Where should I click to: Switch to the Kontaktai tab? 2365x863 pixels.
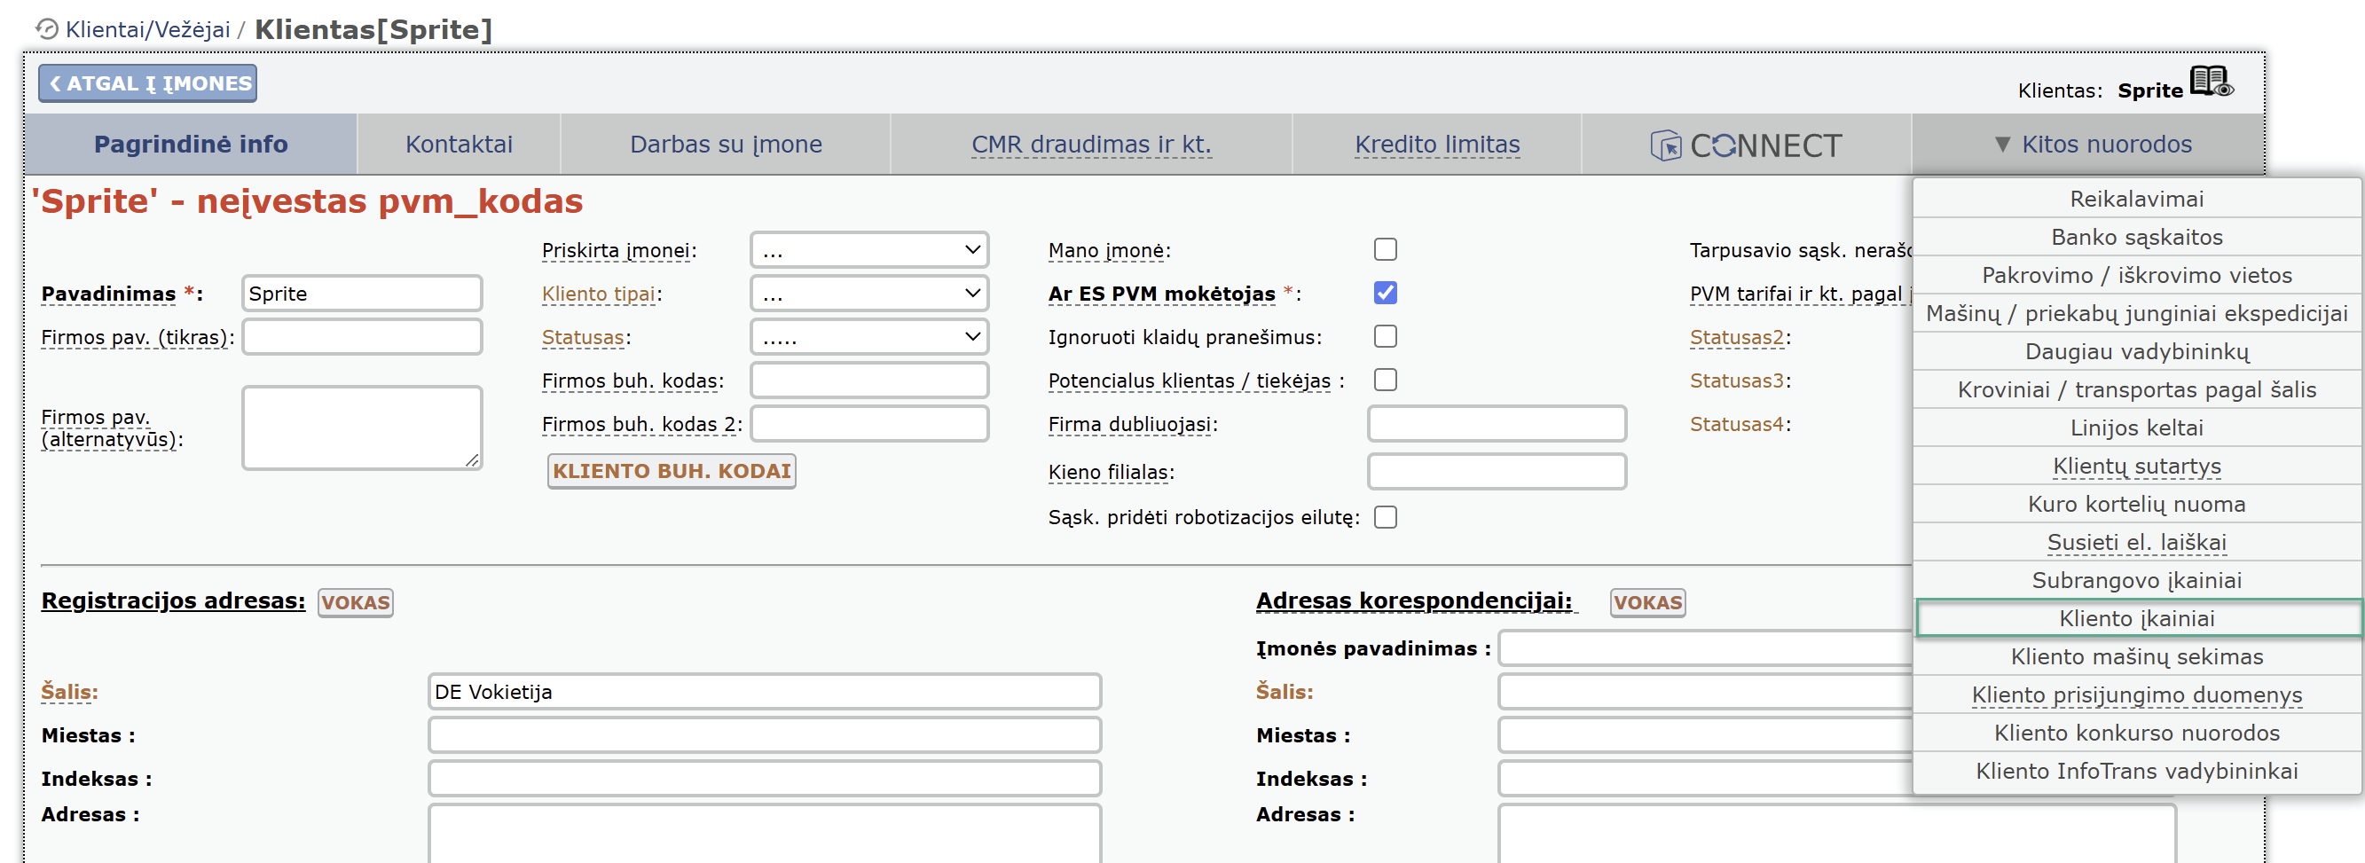459,145
